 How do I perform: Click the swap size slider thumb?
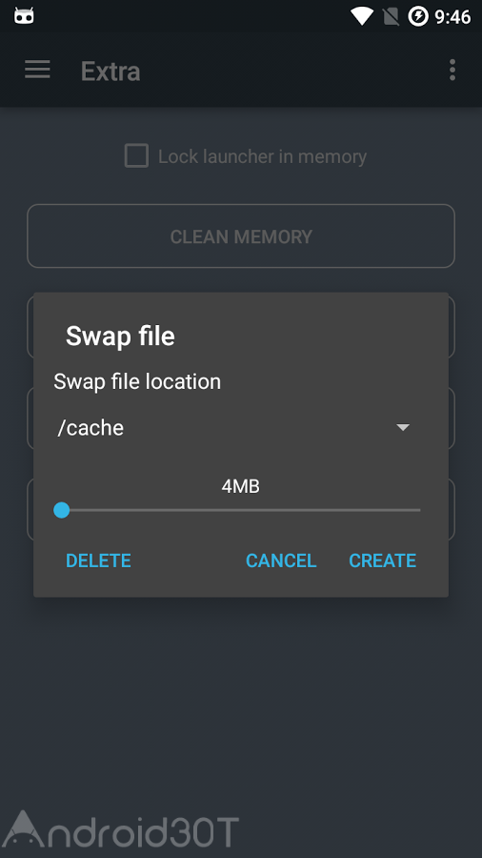tap(62, 510)
